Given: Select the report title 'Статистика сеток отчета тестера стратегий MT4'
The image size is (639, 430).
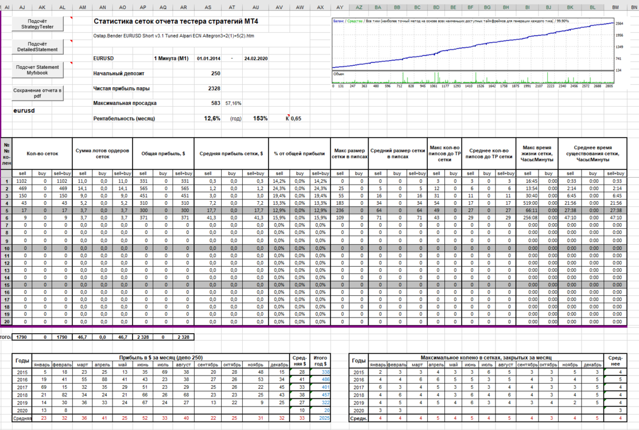Looking at the screenshot, I should coord(176,22).
